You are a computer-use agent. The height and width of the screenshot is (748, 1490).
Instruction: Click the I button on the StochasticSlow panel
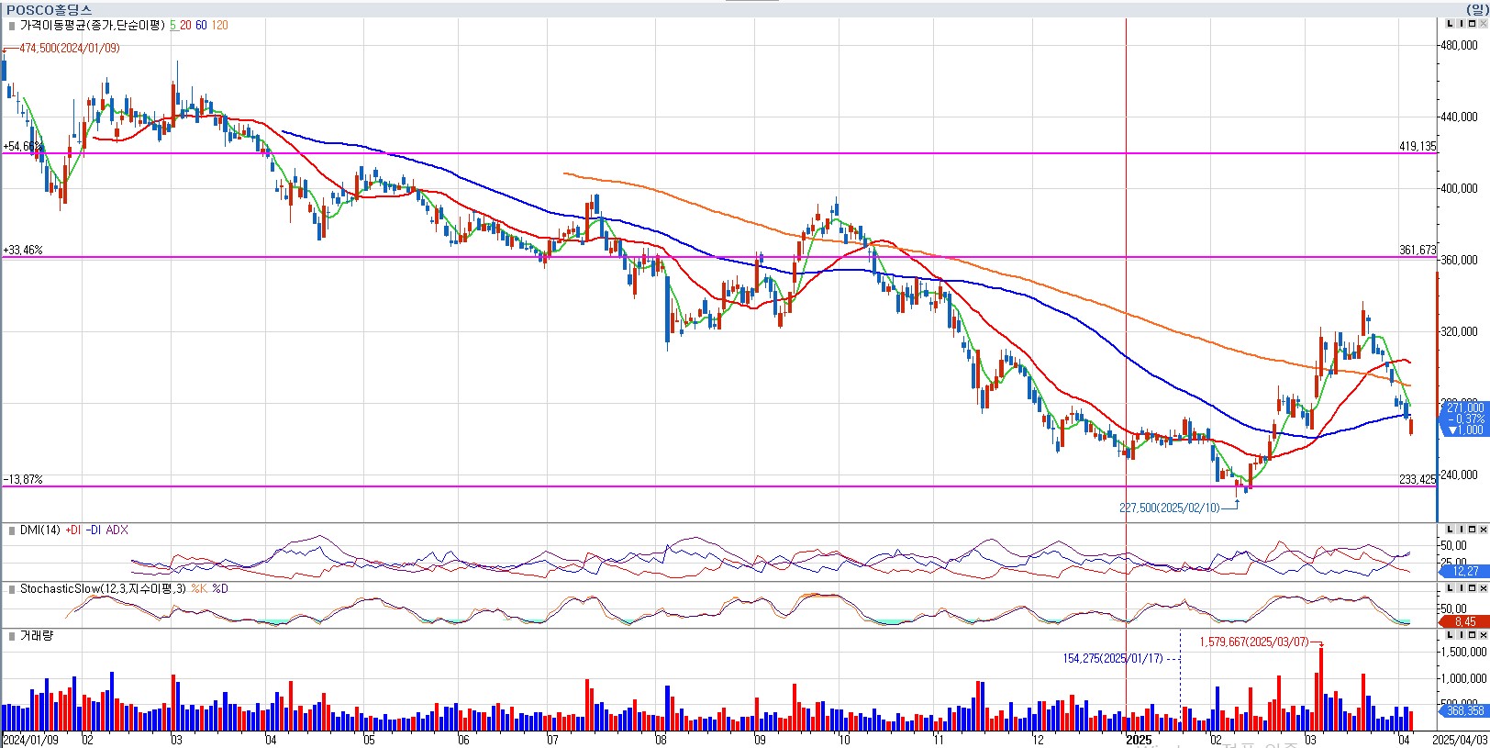[1461, 587]
